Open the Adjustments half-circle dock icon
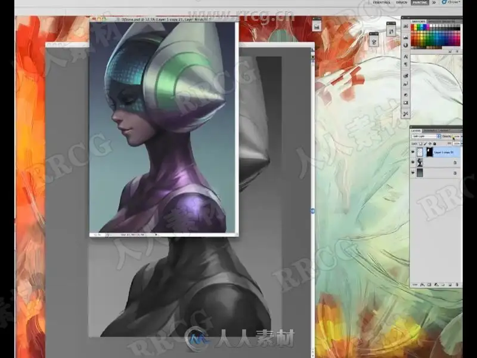 (405, 95)
